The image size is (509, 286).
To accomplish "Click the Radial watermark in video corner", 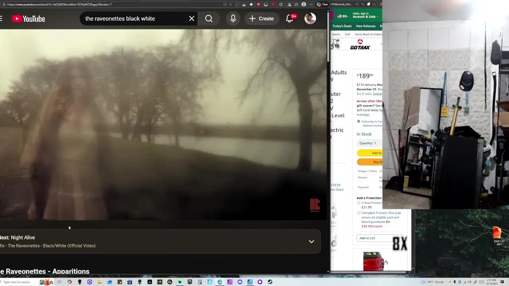I will (x=315, y=205).
